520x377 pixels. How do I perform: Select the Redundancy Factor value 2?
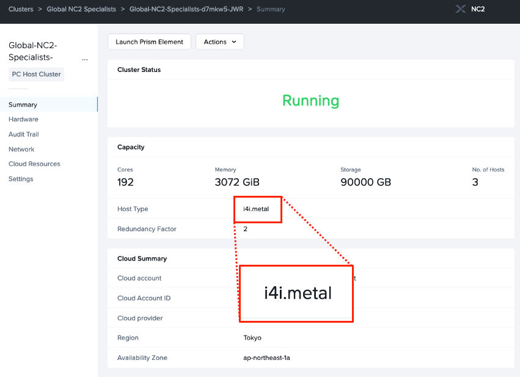point(244,229)
